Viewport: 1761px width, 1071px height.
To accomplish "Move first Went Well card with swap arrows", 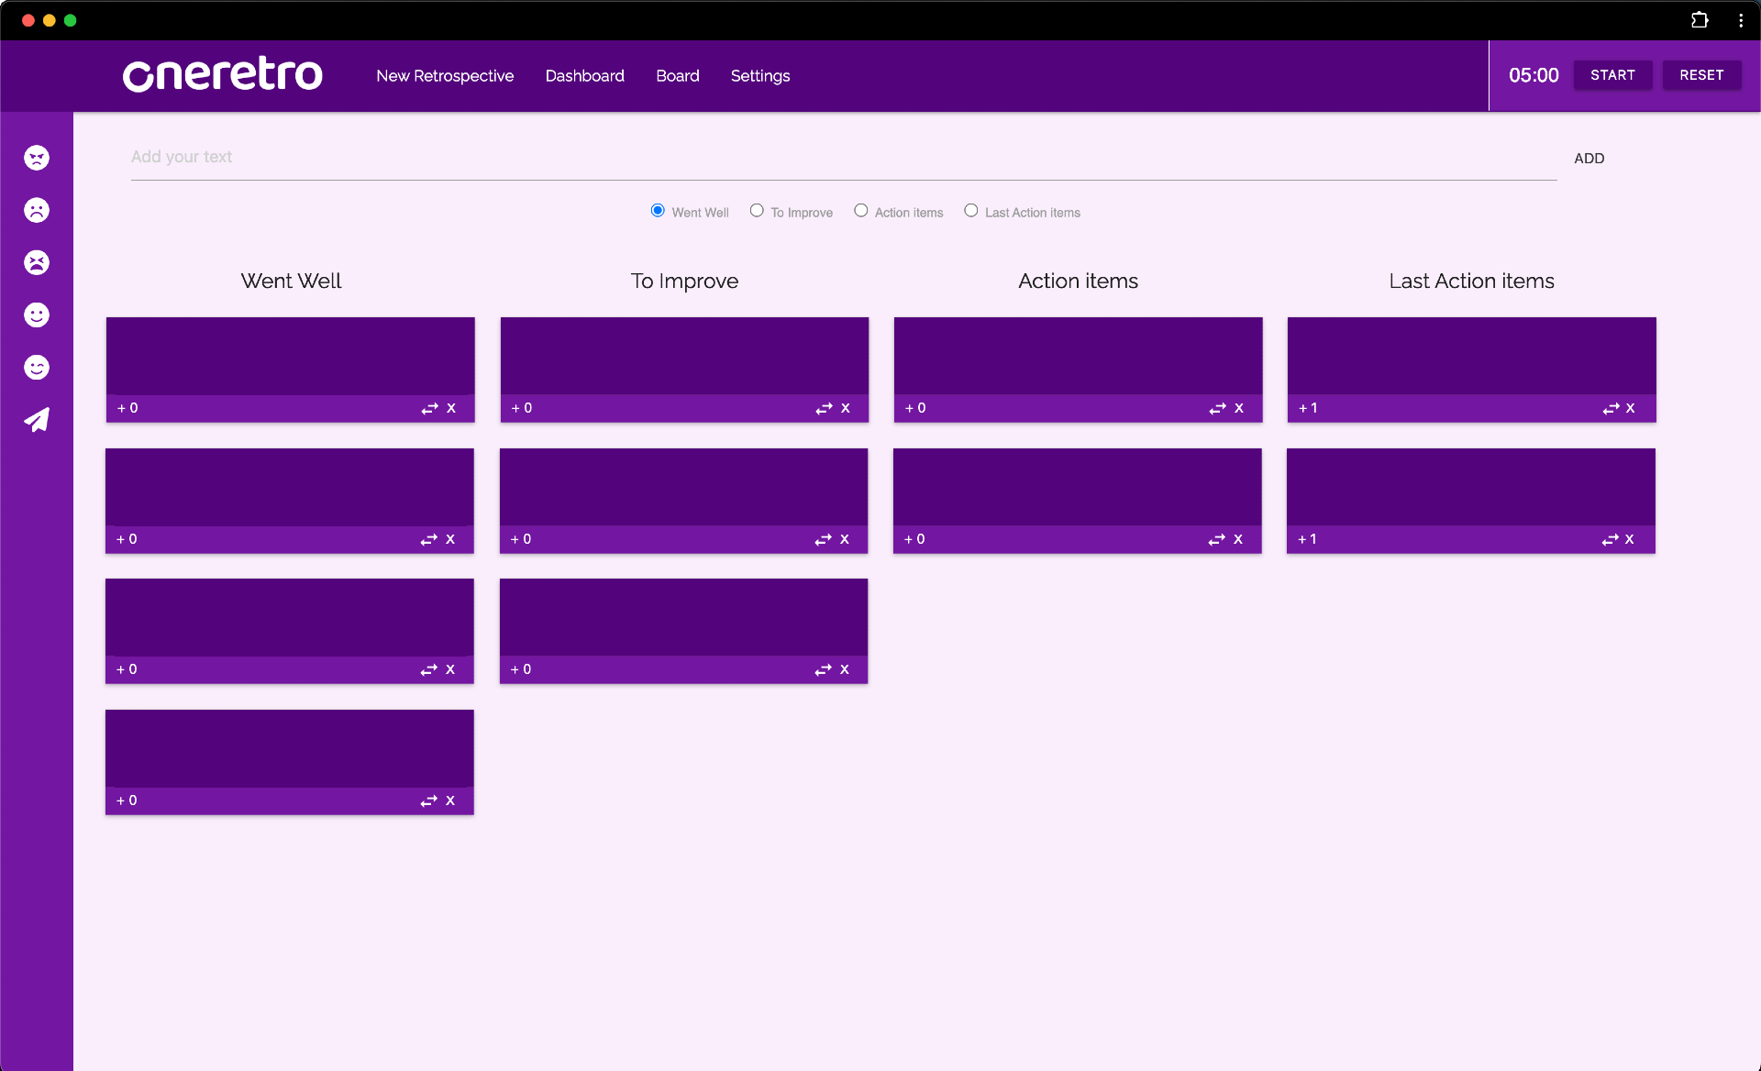I will [x=429, y=408].
